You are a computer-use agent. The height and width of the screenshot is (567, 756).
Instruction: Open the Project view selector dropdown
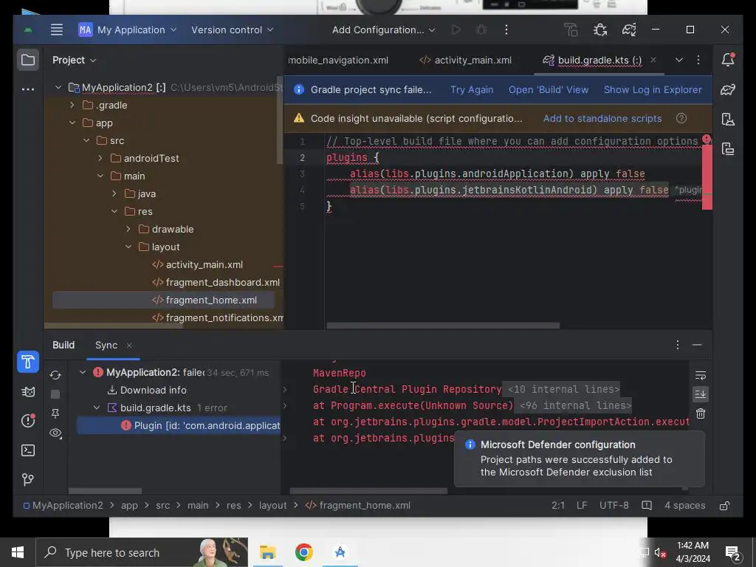click(x=75, y=61)
